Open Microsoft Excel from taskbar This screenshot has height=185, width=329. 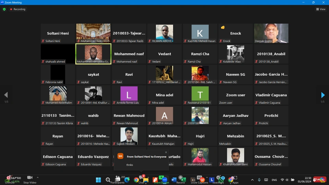point(183,180)
